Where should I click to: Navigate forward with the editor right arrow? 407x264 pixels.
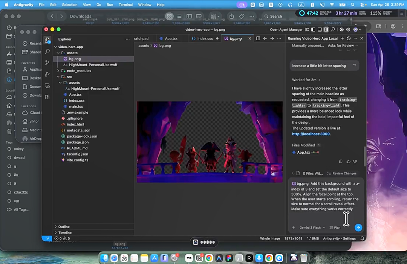coord(272,38)
